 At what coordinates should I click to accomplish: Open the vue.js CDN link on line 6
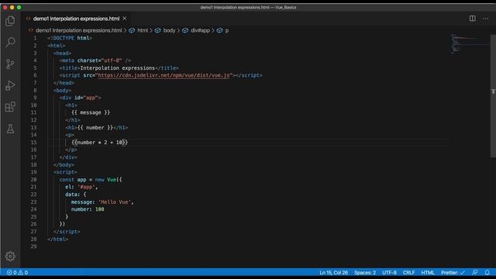pos(164,75)
